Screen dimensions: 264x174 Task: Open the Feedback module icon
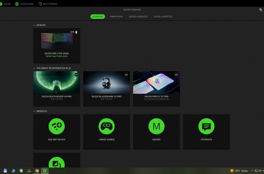click(x=206, y=126)
